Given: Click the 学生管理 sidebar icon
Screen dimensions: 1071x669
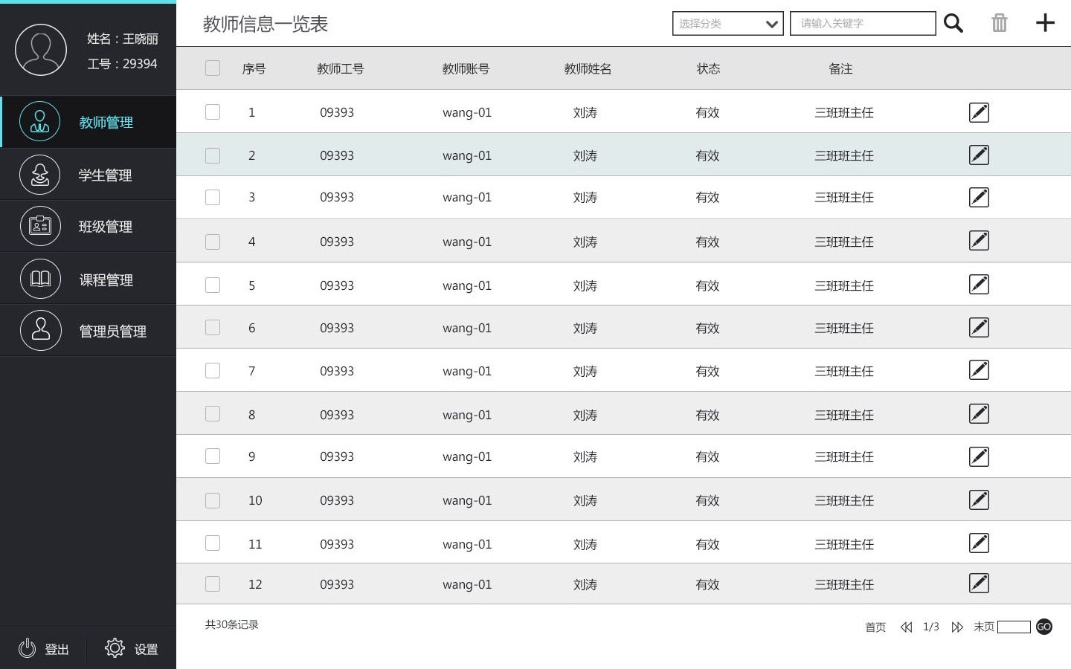Looking at the screenshot, I should tap(39, 175).
